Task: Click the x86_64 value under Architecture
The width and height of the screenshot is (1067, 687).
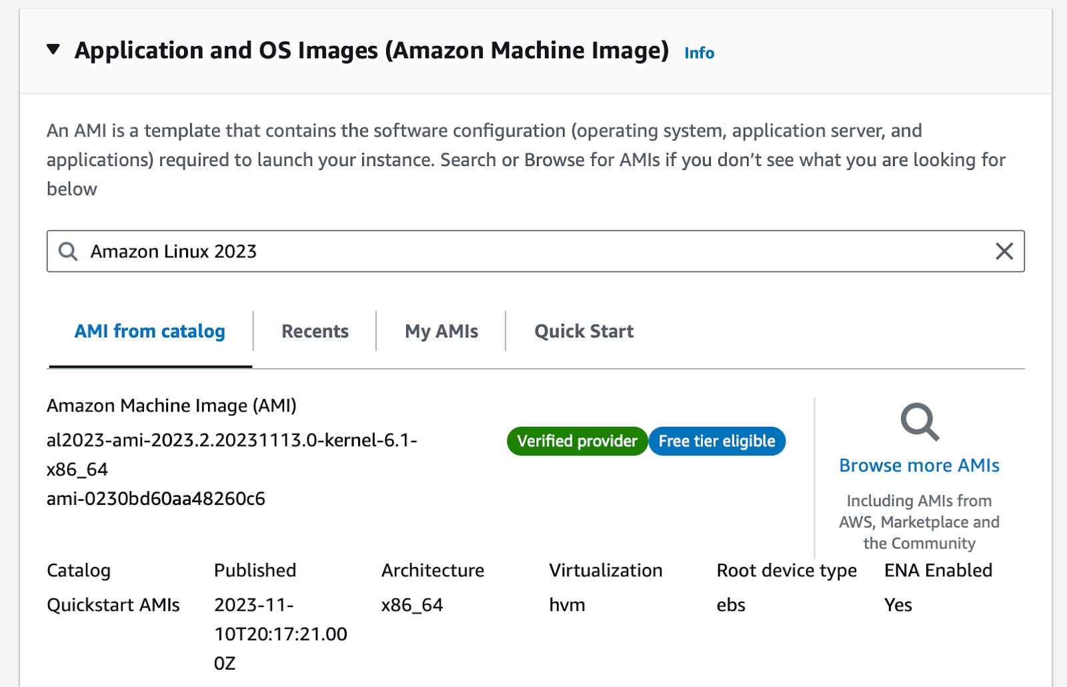Action: (412, 605)
